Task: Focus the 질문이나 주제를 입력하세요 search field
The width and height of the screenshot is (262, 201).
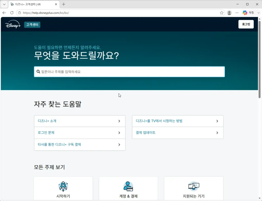Action: pyautogui.click(x=129, y=72)
